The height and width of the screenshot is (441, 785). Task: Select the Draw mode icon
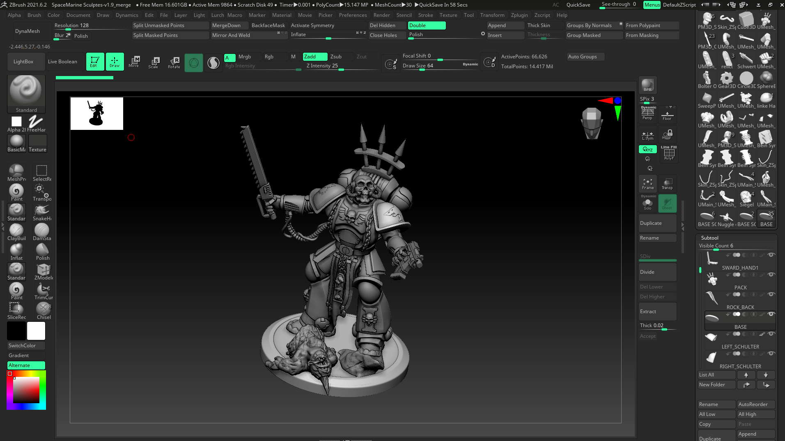click(115, 62)
